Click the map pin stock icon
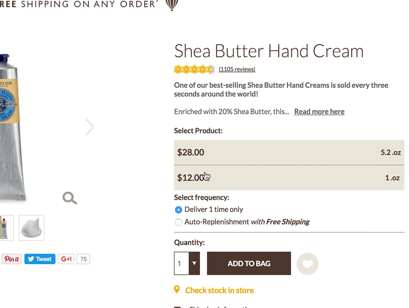This screenshot has height=308, width=409. tap(177, 290)
